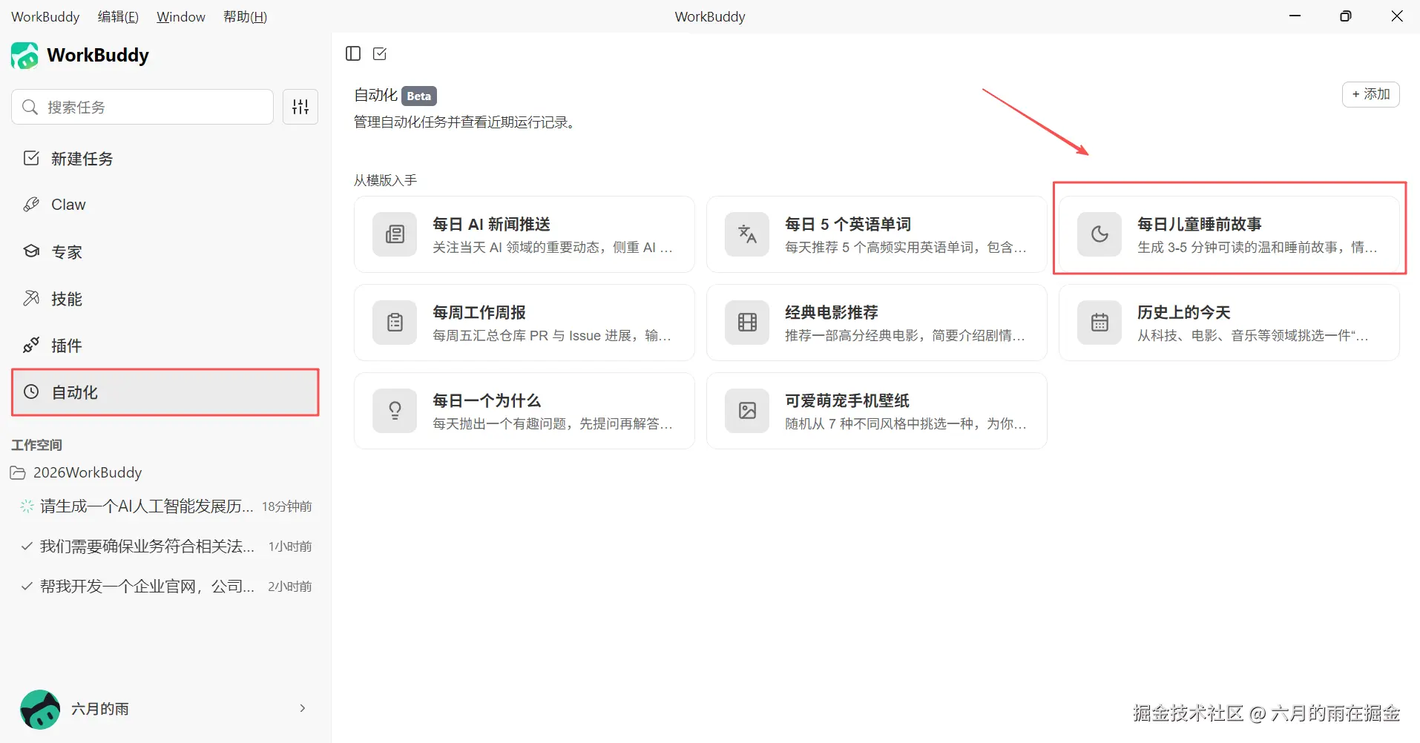Minimize the WorkBuddy window
Viewport: 1420px width, 743px height.
pyautogui.click(x=1295, y=16)
